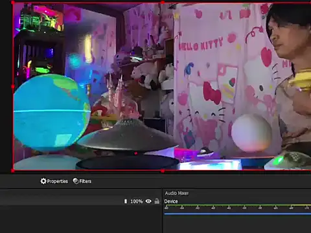
Task: Toggle the lock icon on the source row
Action: [x=157, y=201]
